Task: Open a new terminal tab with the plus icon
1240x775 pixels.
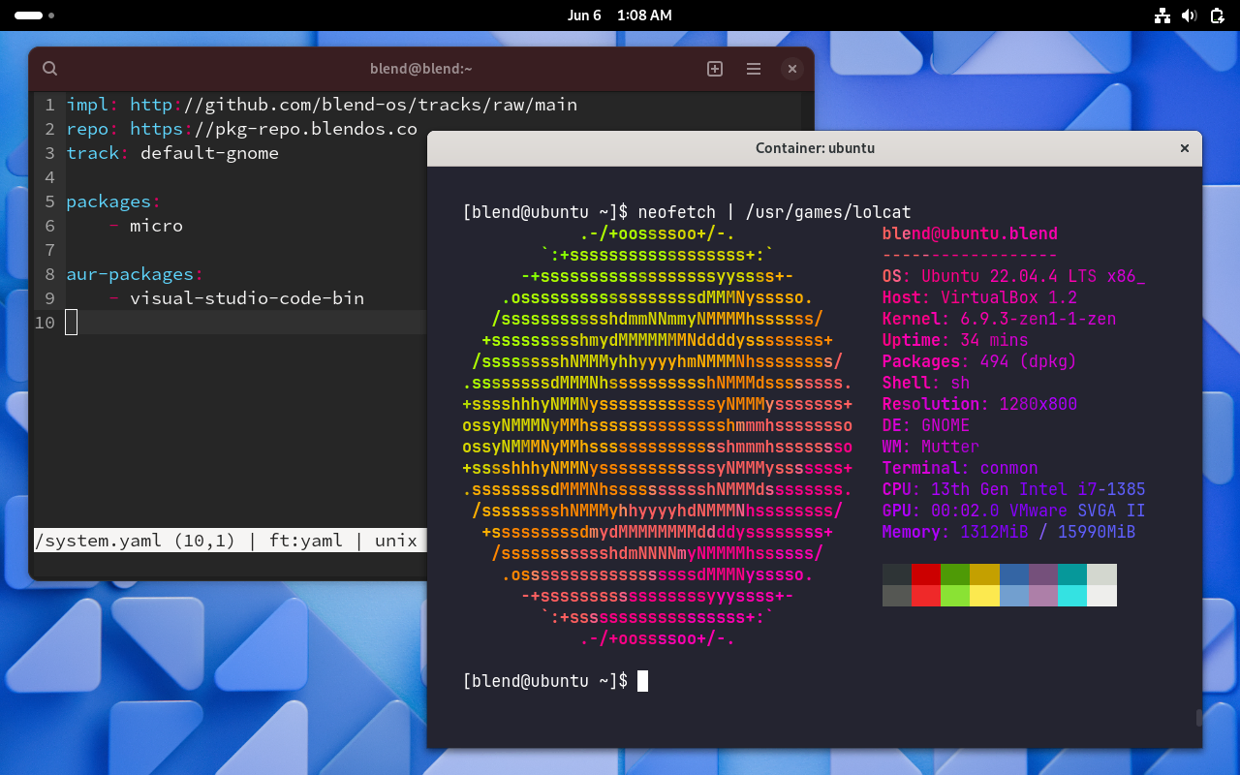Action: [x=714, y=69]
